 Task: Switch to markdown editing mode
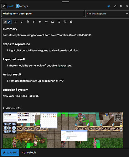pyautogui.click(x=5, y=22)
